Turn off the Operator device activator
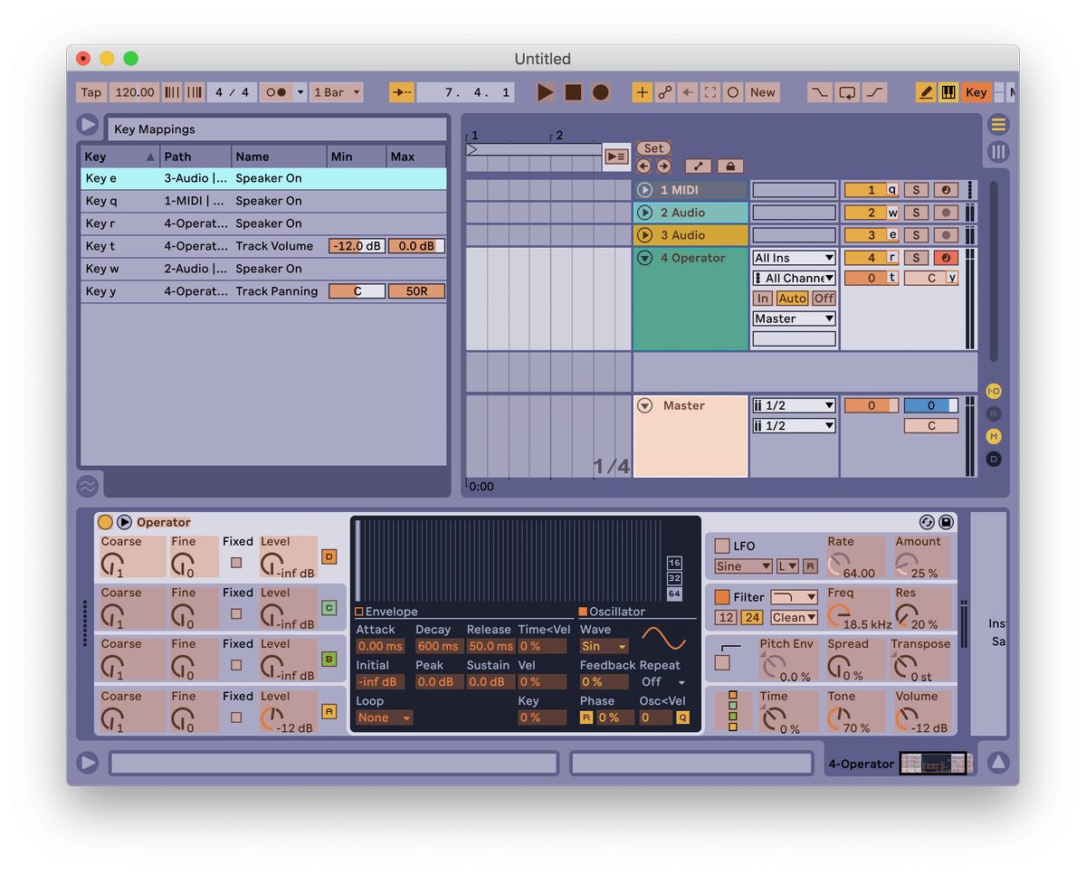The image size is (1086, 874). pyautogui.click(x=105, y=522)
